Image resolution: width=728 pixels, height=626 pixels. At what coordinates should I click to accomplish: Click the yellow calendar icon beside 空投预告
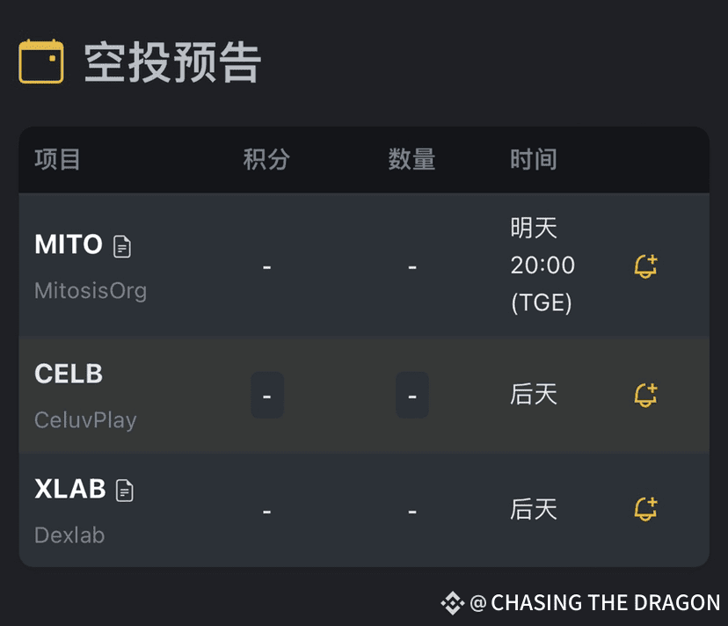40,62
